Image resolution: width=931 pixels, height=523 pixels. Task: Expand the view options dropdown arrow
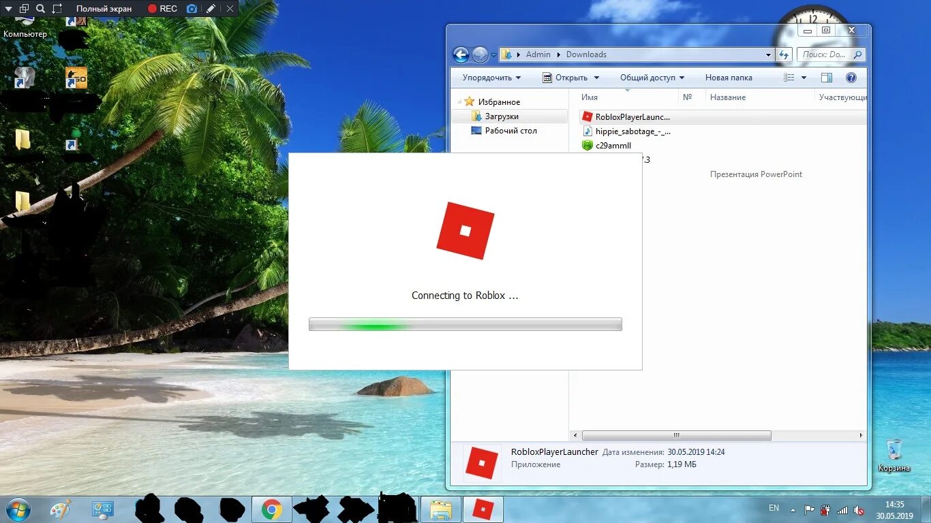[x=804, y=78]
